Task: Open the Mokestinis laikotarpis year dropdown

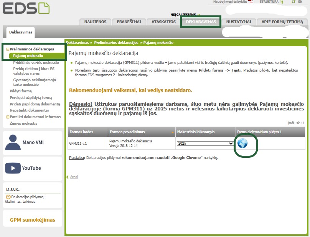Action: click(205, 144)
